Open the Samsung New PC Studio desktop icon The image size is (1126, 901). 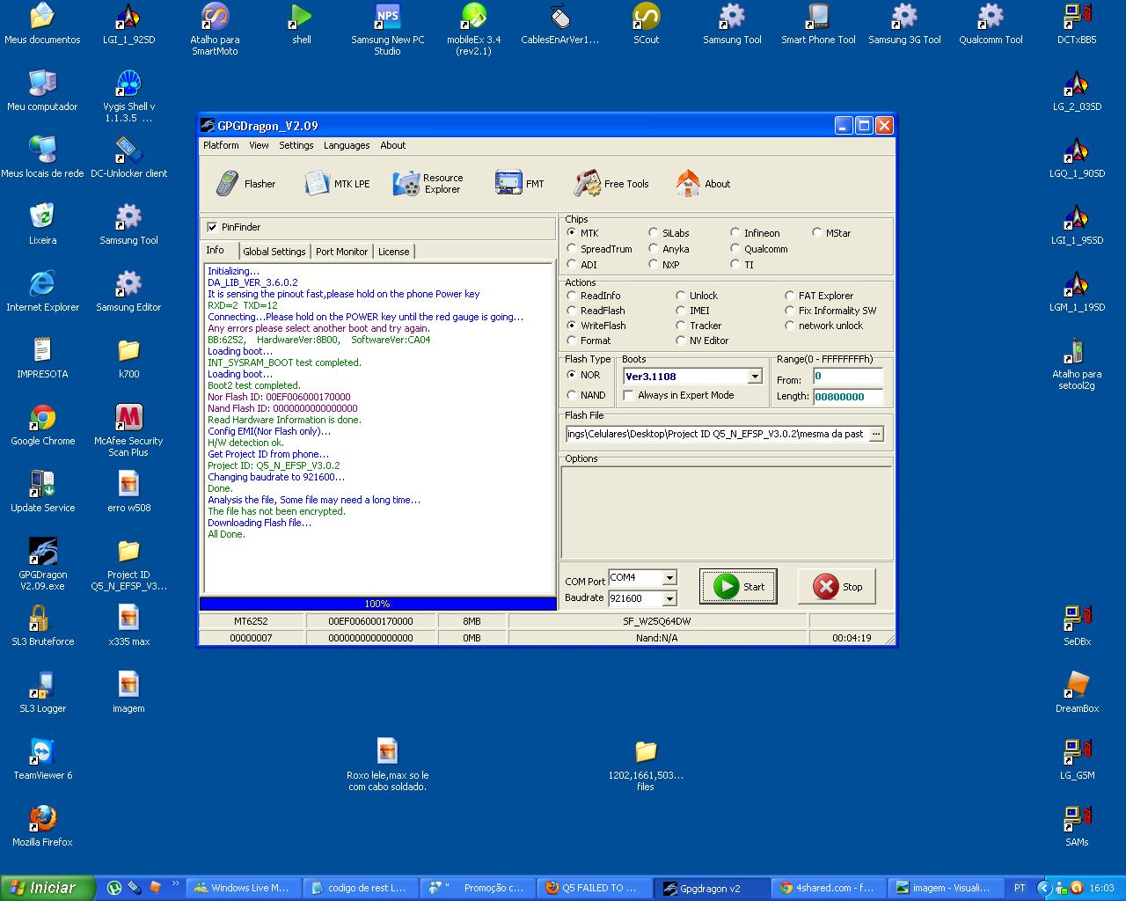click(387, 29)
